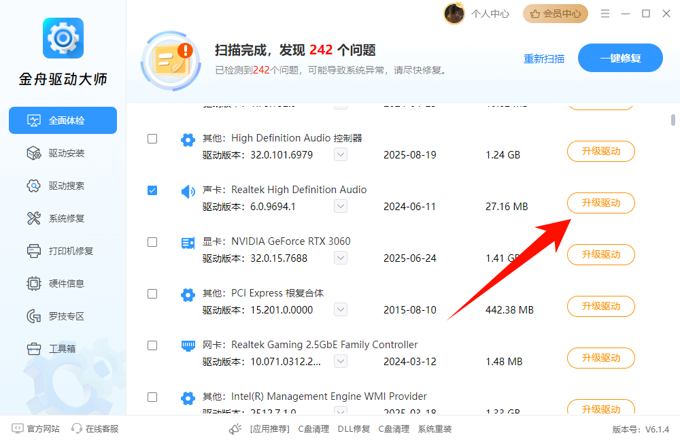Click the size value 442.38 MB
Image resolution: width=680 pixels, height=442 pixels.
tap(509, 310)
